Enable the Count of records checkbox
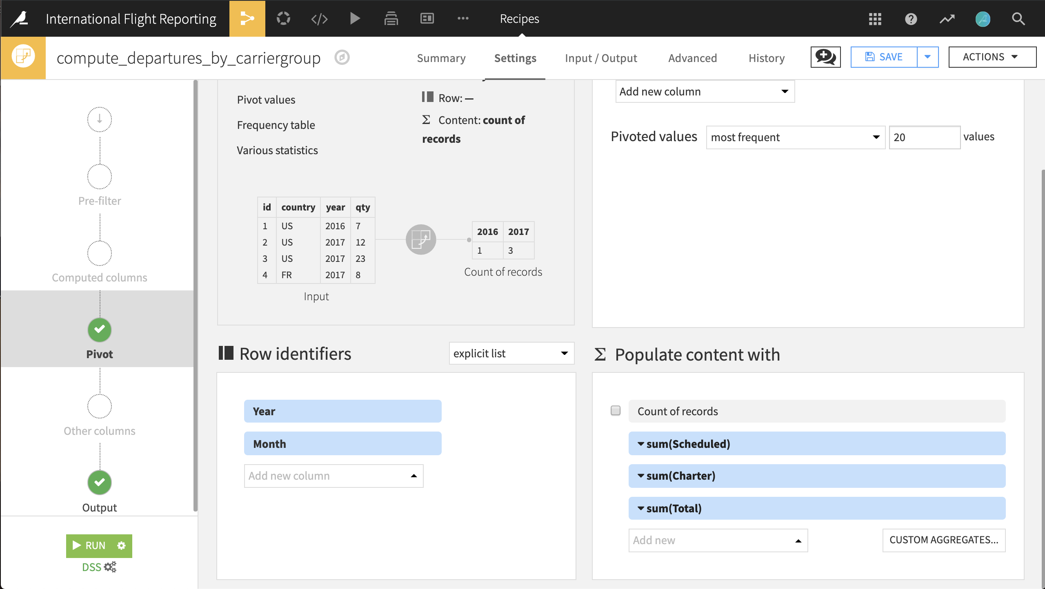This screenshot has width=1045, height=589. (x=615, y=411)
